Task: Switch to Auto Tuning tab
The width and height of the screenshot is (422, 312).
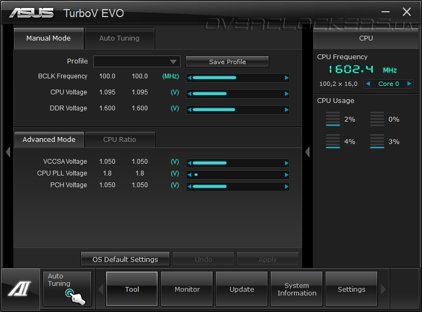Action: pyautogui.click(x=119, y=38)
